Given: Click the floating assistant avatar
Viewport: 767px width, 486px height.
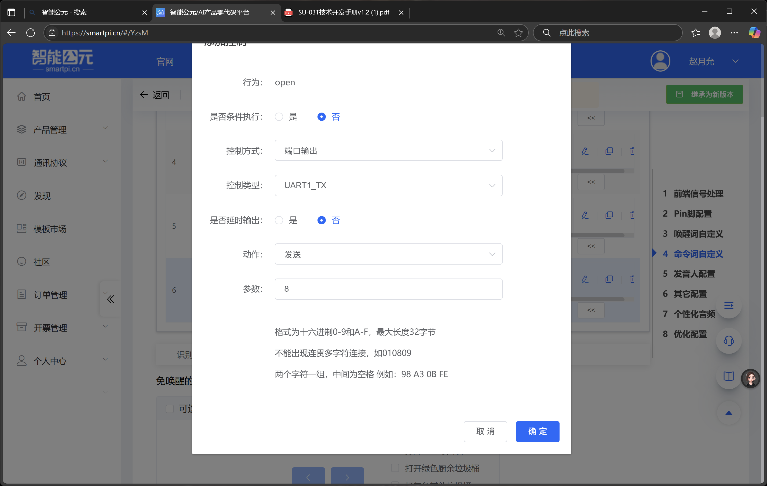Looking at the screenshot, I should coord(750,379).
